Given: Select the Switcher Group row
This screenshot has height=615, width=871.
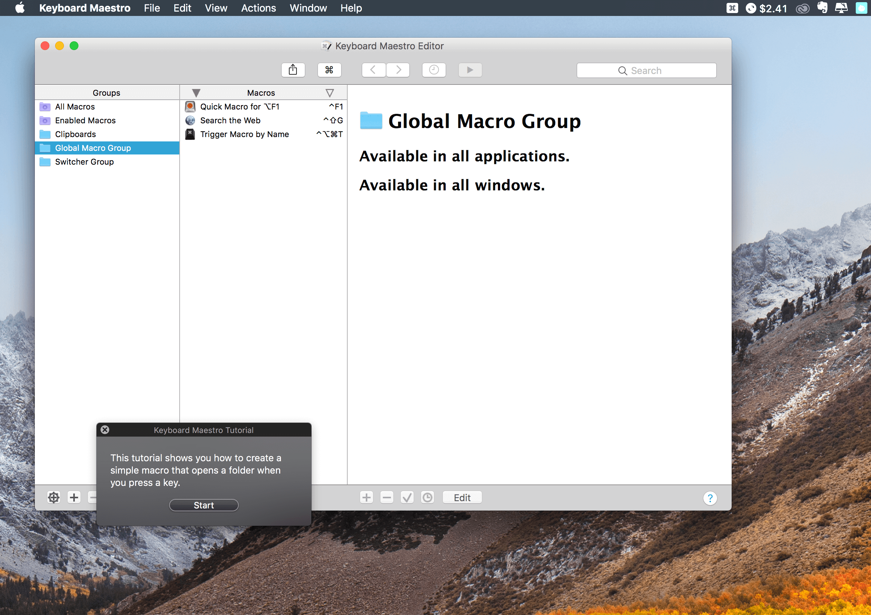Looking at the screenshot, I should point(107,162).
